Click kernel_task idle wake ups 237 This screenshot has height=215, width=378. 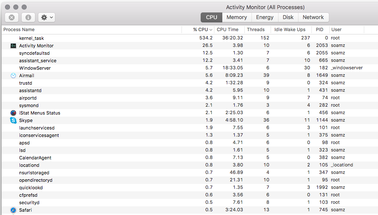click(306, 38)
